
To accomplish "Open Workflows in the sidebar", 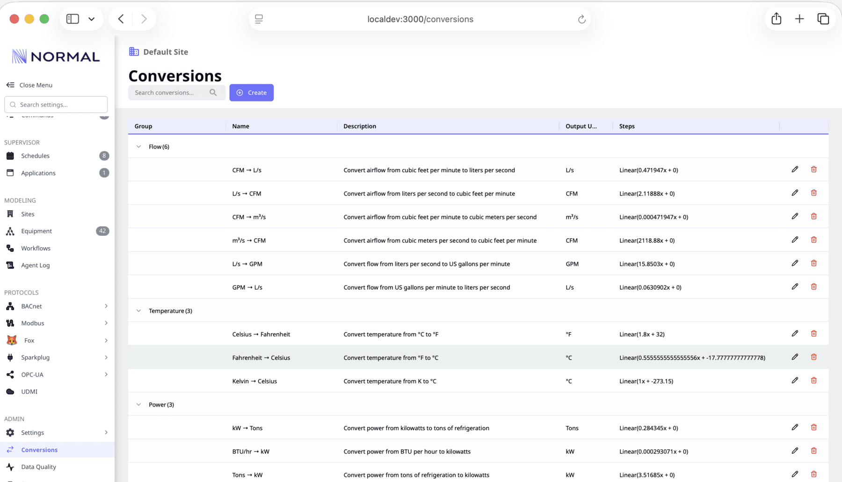I will coord(57,248).
